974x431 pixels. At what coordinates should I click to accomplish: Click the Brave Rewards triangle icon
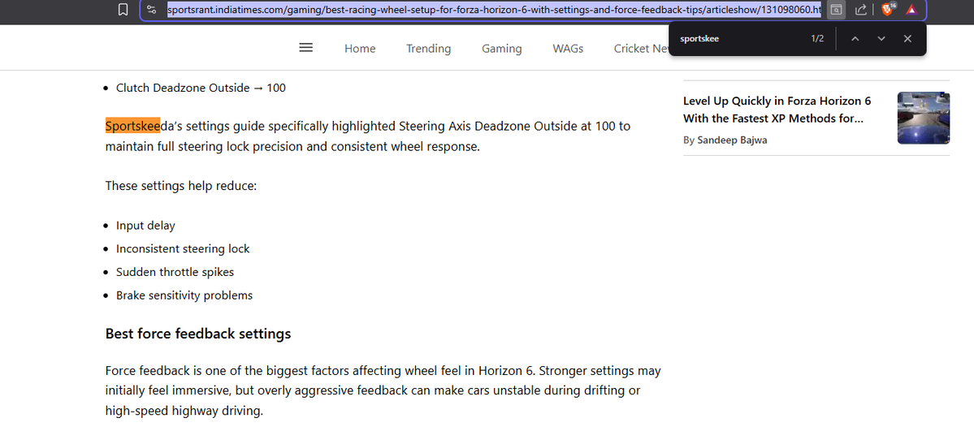coord(911,9)
